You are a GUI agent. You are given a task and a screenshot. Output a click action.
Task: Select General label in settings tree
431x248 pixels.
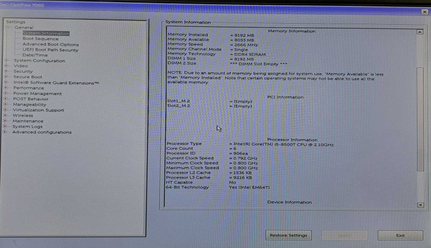(x=24, y=27)
